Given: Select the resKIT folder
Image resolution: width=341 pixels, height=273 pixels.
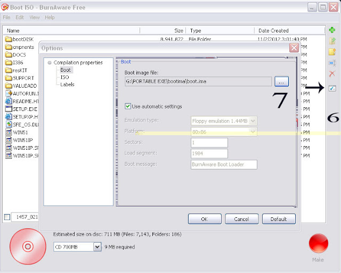Looking at the screenshot, I should [16, 70].
